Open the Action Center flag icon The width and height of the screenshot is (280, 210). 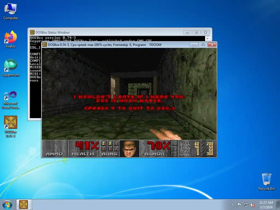click(x=239, y=205)
